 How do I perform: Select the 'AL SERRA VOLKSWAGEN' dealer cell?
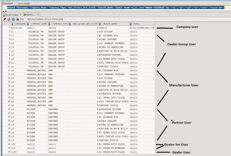114,148
